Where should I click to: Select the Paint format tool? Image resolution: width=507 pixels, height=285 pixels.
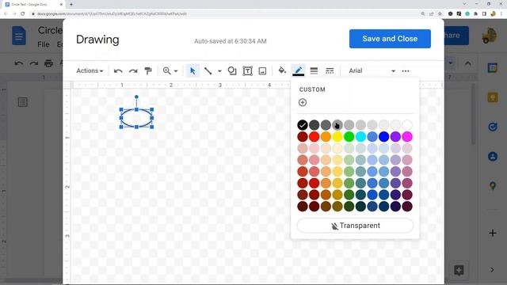(148, 70)
